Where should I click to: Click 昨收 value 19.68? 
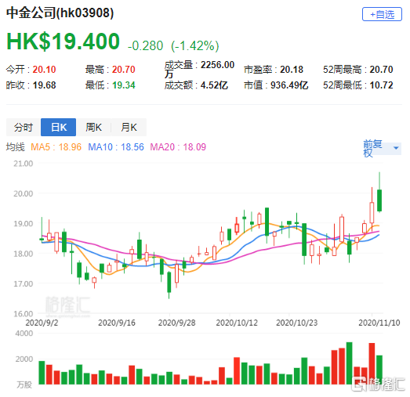[x=44, y=85]
